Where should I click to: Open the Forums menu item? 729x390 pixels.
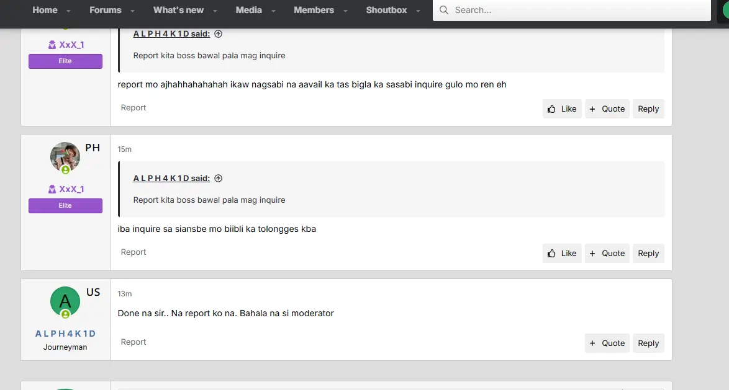[105, 10]
